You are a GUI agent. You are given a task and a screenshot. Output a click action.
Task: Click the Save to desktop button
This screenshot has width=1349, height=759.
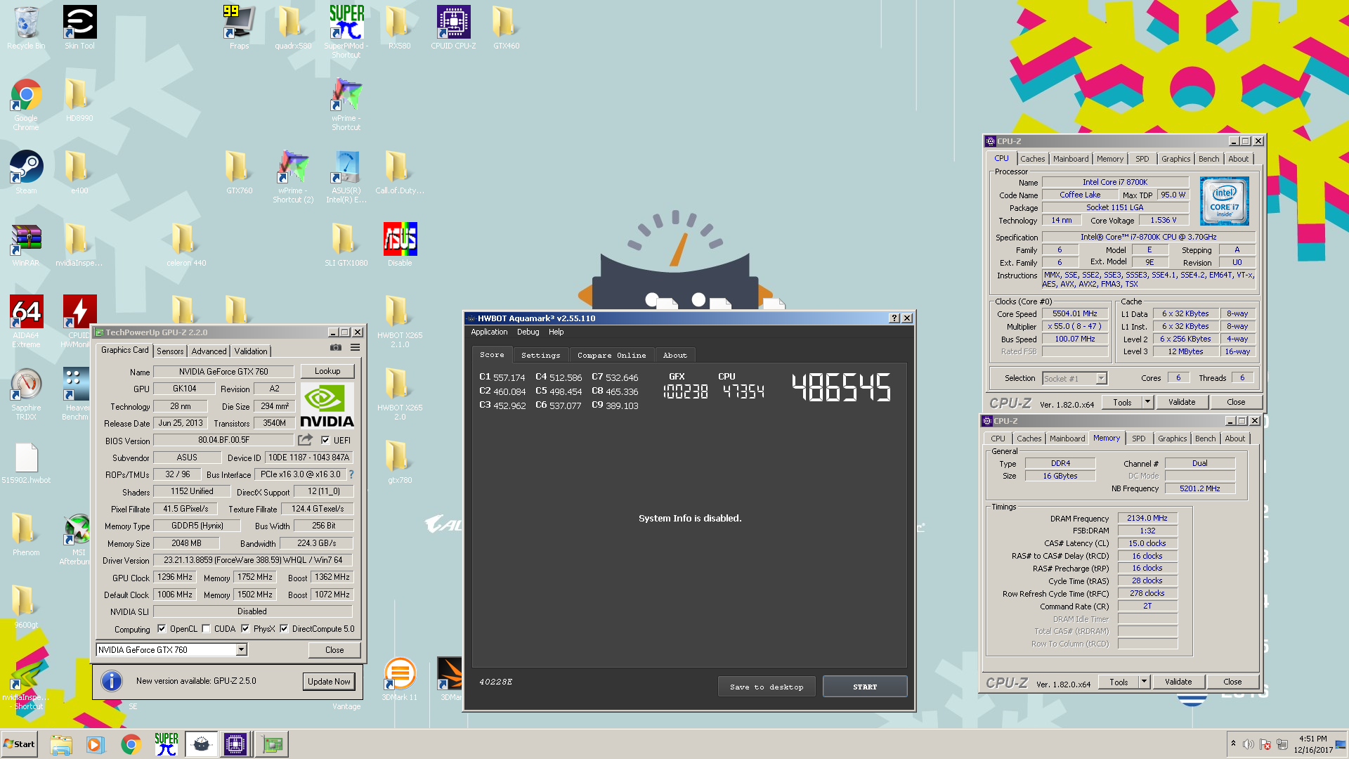767,687
